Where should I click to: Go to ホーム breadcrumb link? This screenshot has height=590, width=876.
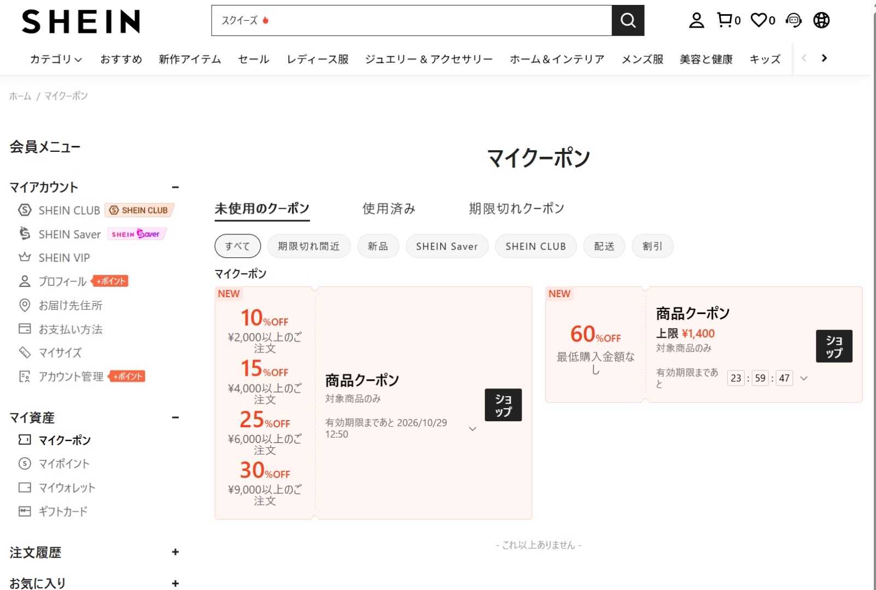[x=20, y=96]
